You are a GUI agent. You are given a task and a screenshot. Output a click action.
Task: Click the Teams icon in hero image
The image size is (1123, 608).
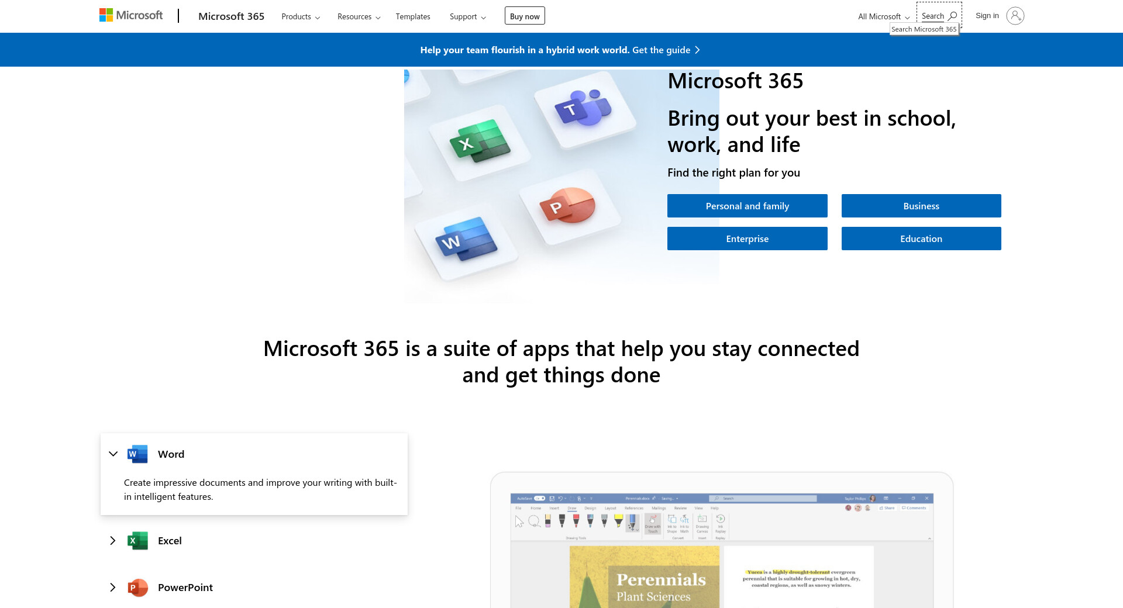[583, 108]
